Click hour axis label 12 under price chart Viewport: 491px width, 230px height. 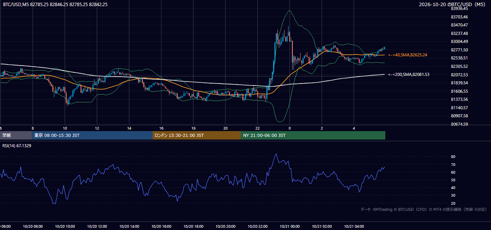pos(97,128)
